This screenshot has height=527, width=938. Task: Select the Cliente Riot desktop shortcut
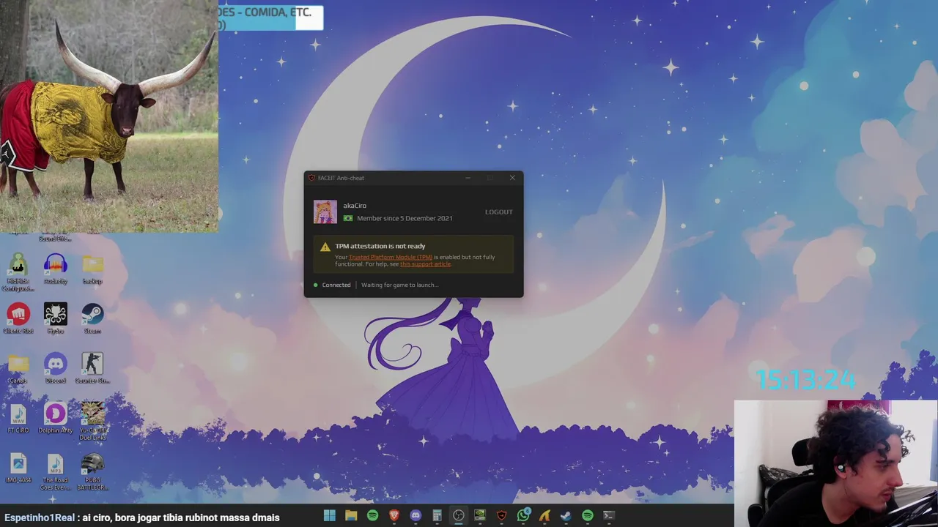tap(18, 319)
